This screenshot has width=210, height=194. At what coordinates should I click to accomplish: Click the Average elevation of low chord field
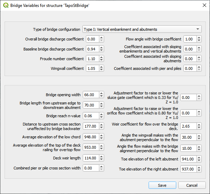click(x=90, y=137)
